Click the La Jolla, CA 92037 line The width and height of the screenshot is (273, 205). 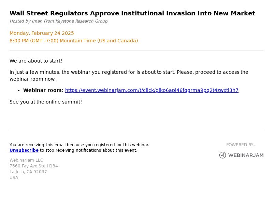pos(28,172)
